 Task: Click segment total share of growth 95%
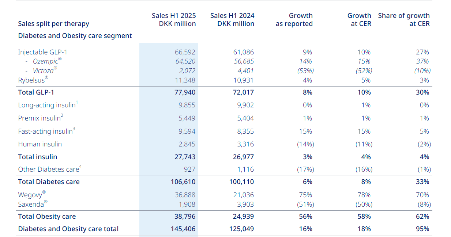pos(422,229)
